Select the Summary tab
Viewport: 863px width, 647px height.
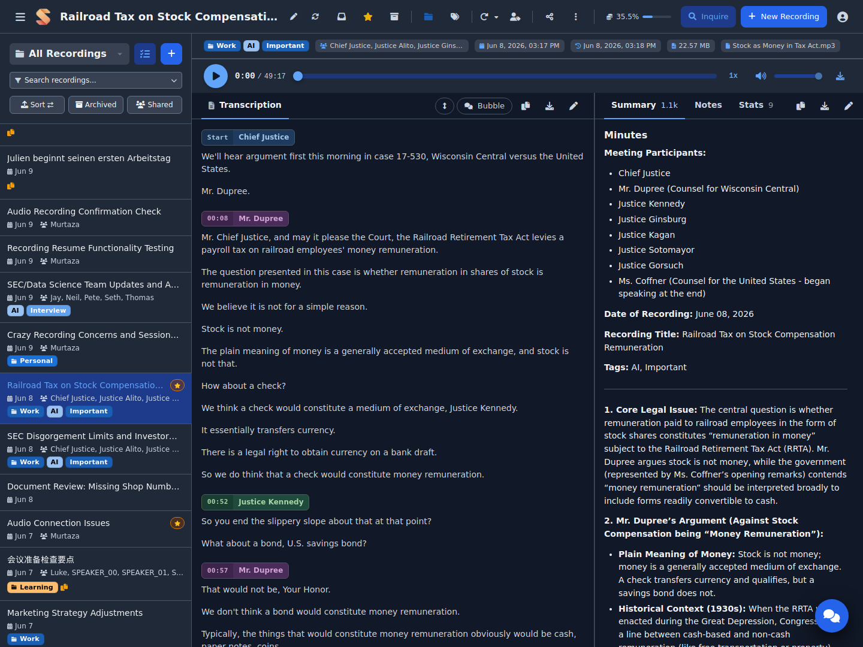tap(644, 105)
